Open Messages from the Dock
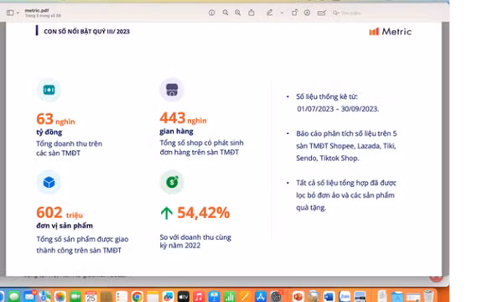This screenshot has height=302, width=503. (x=14, y=296)
